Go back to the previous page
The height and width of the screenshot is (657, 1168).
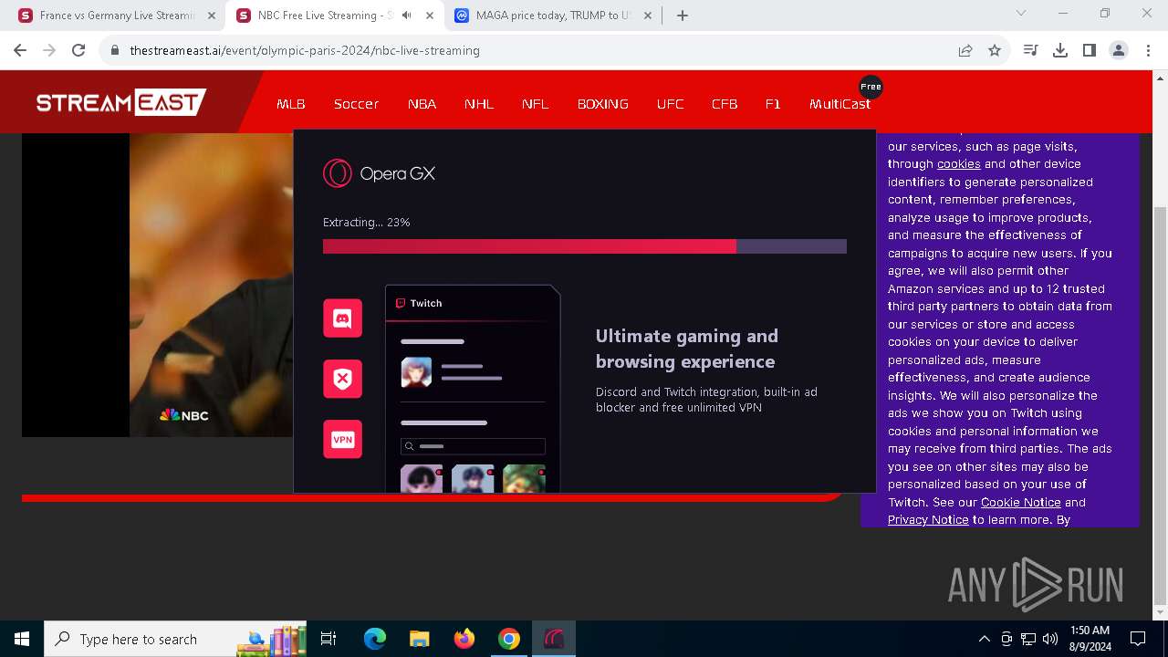coord(20,50)
